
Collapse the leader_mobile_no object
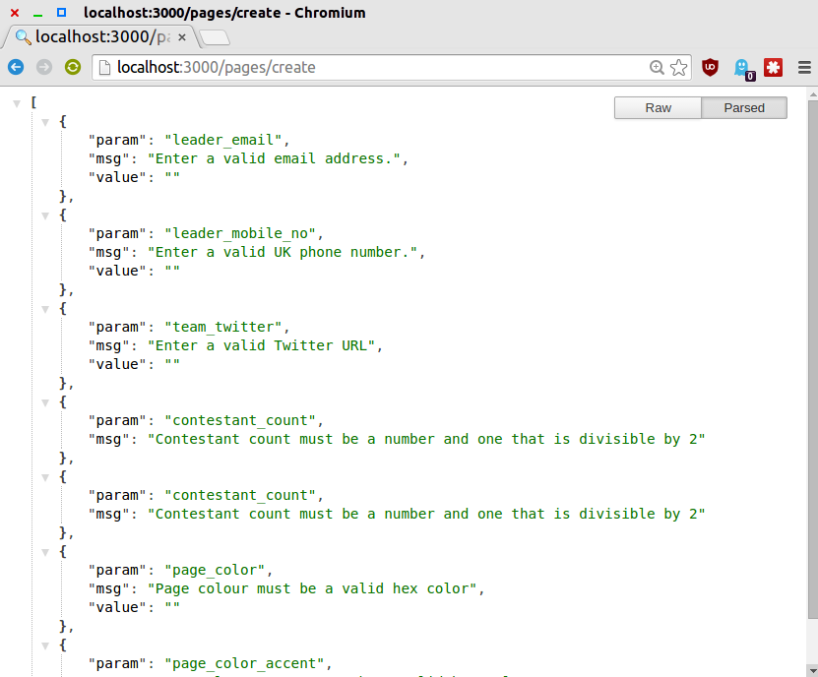coord(44,215)
